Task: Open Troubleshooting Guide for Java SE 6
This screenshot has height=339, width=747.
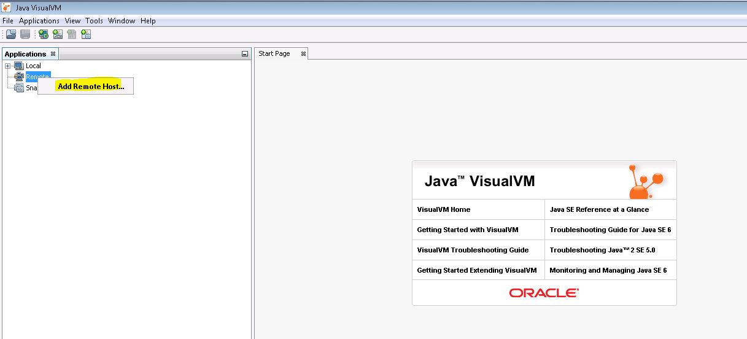Action: point(611,230)
